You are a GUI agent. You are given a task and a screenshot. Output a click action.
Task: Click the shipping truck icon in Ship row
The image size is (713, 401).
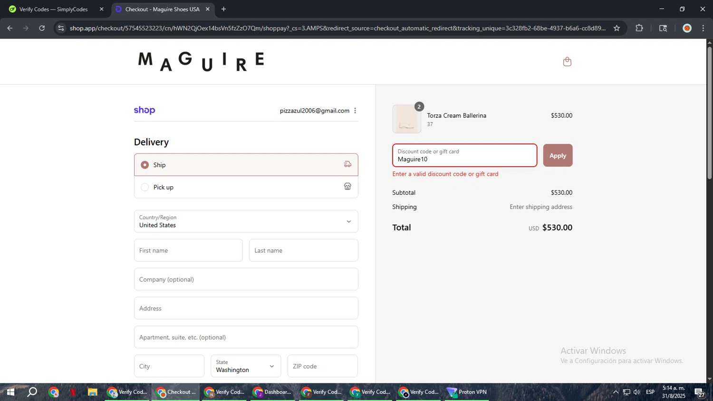pyautogui.click(x=347, y=164)
